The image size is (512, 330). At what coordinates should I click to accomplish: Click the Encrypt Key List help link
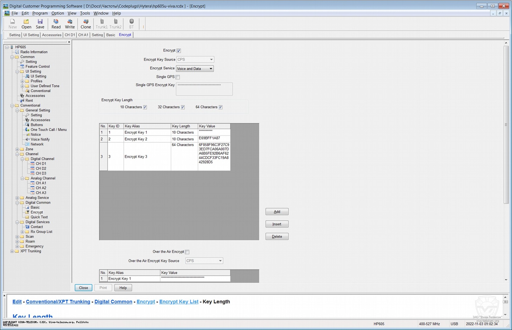pos(179,302)
